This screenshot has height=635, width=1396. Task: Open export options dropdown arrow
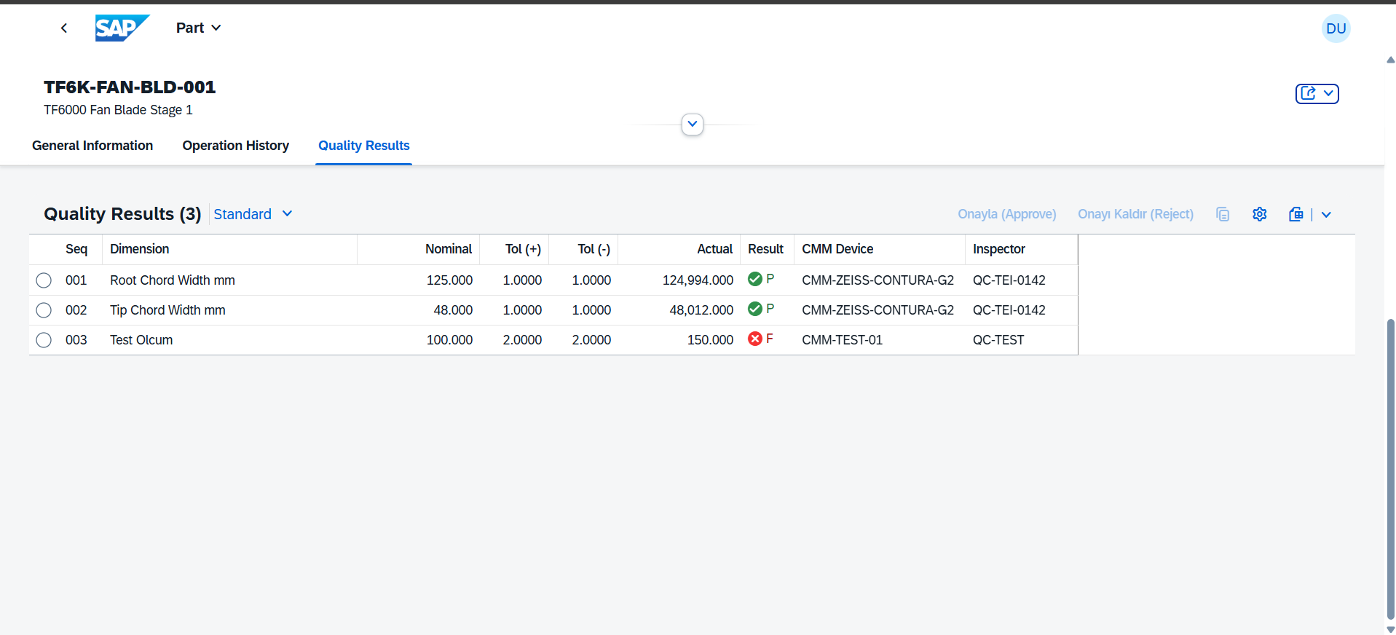[1326, 214]
